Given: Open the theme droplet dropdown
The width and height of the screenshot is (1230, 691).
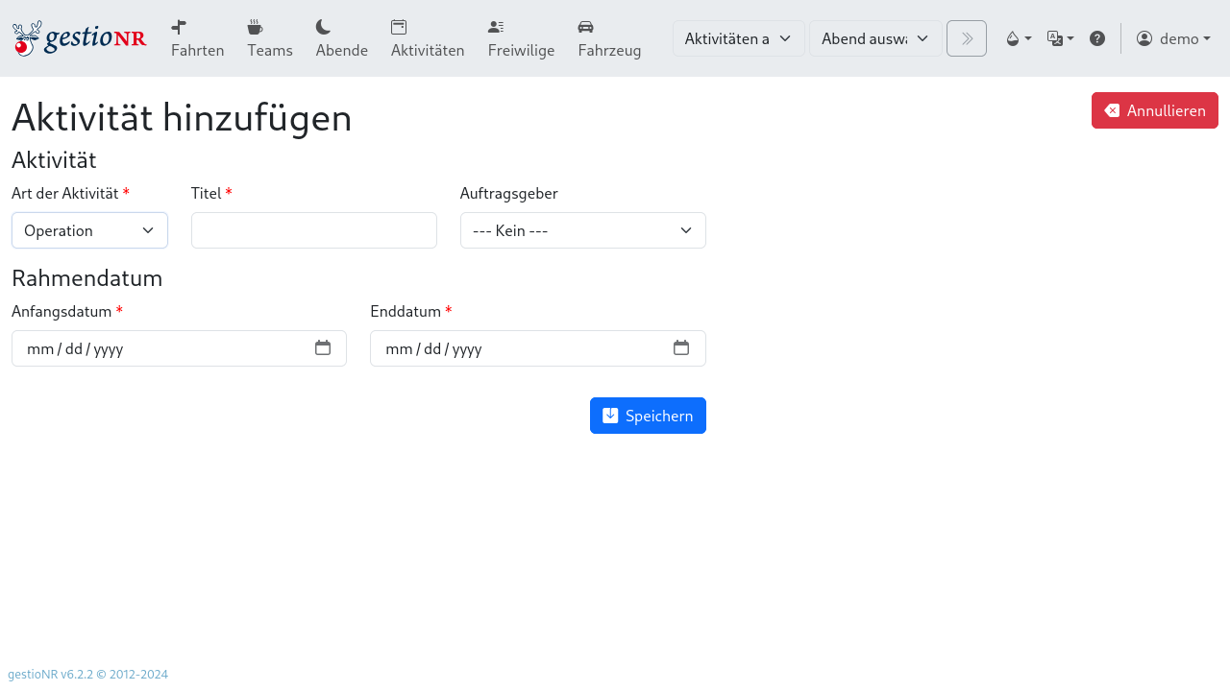Looking at the screenshot, I should tap(1018, 37).
